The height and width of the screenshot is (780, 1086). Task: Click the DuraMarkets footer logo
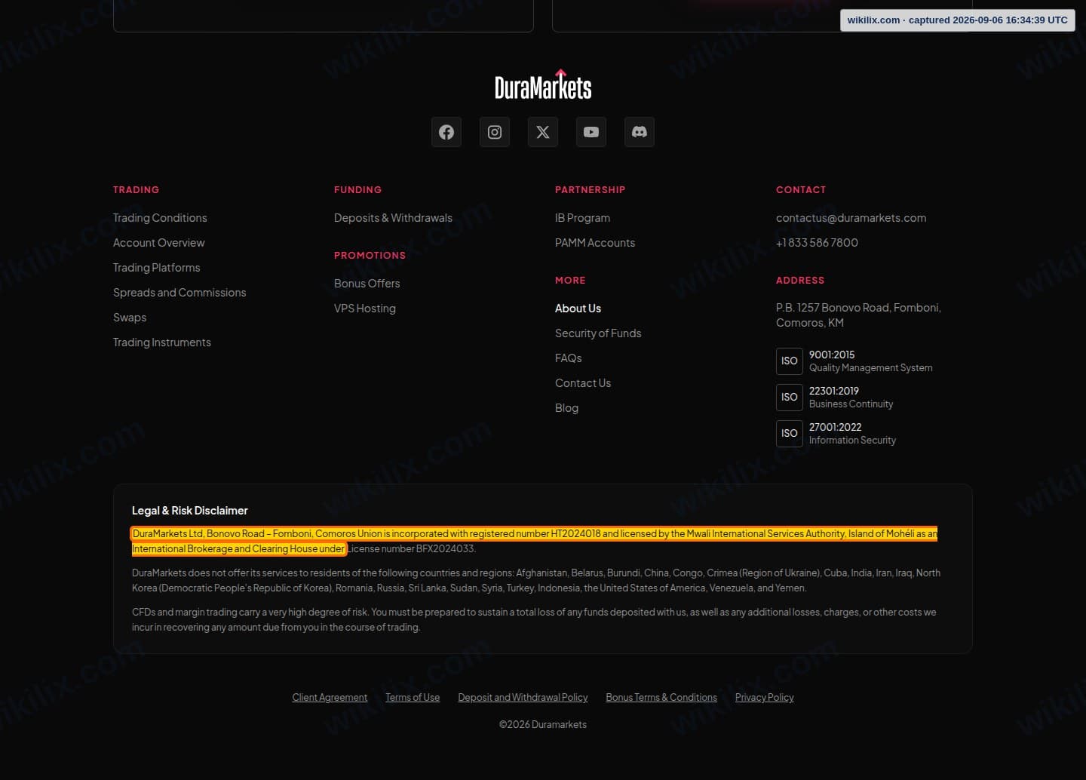pos(543,84)
